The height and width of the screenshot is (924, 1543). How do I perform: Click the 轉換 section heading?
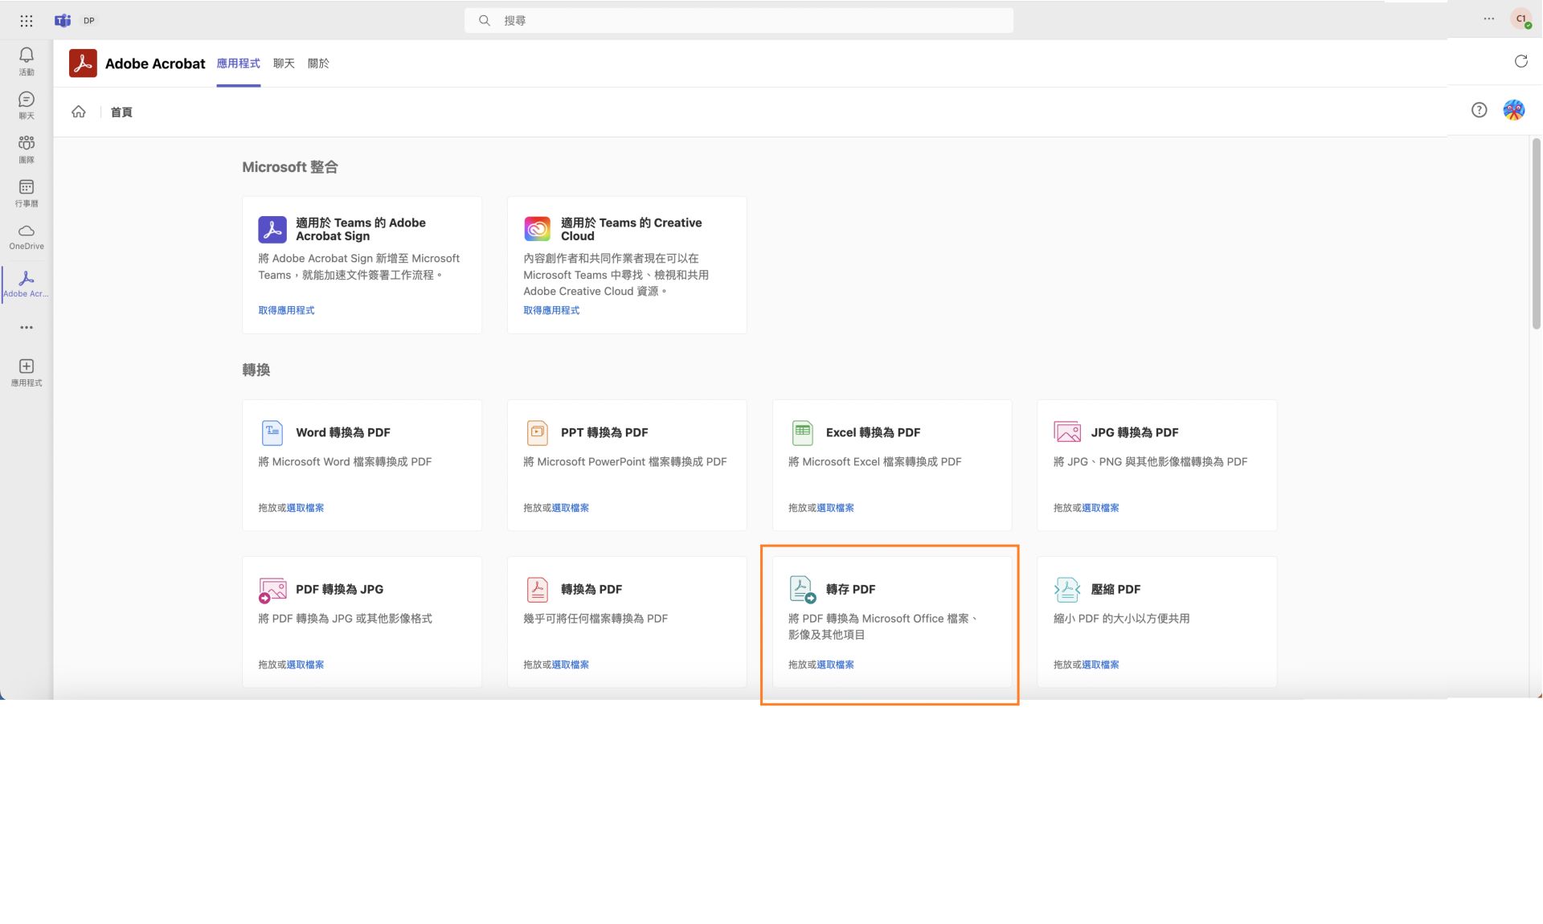point(256,370)
